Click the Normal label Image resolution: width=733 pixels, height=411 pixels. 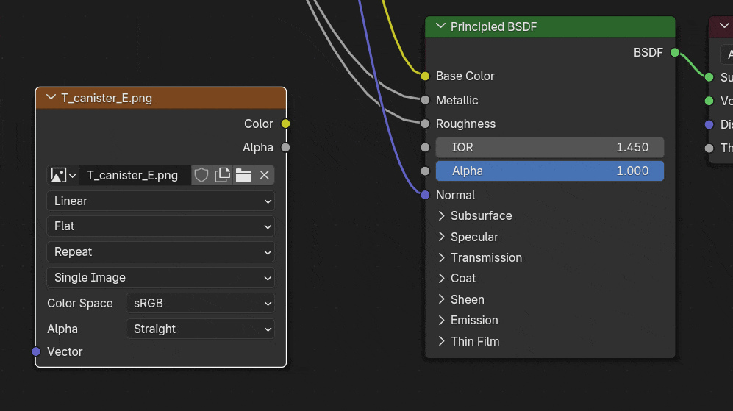(x=455, y=195)
